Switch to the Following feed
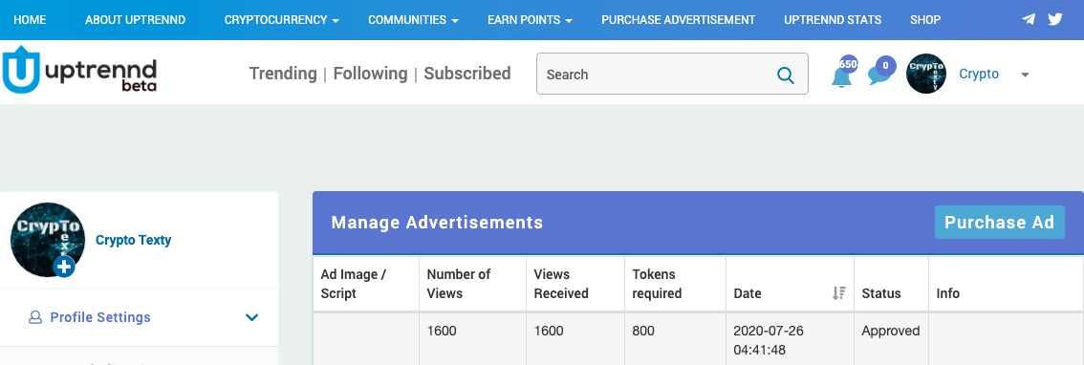Image resolution: width=1084 pixels, height=365 pixels. coord(371,74)
